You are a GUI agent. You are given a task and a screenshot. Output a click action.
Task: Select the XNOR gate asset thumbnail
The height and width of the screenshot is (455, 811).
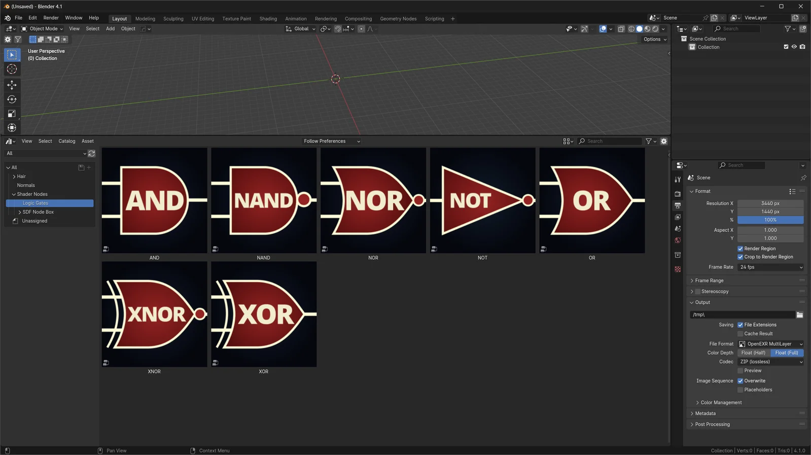pos(154,314)
